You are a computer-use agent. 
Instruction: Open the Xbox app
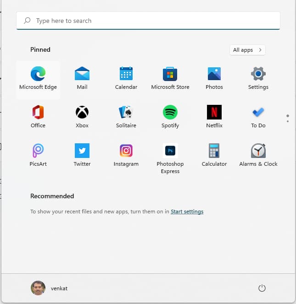tap(82, 117)
